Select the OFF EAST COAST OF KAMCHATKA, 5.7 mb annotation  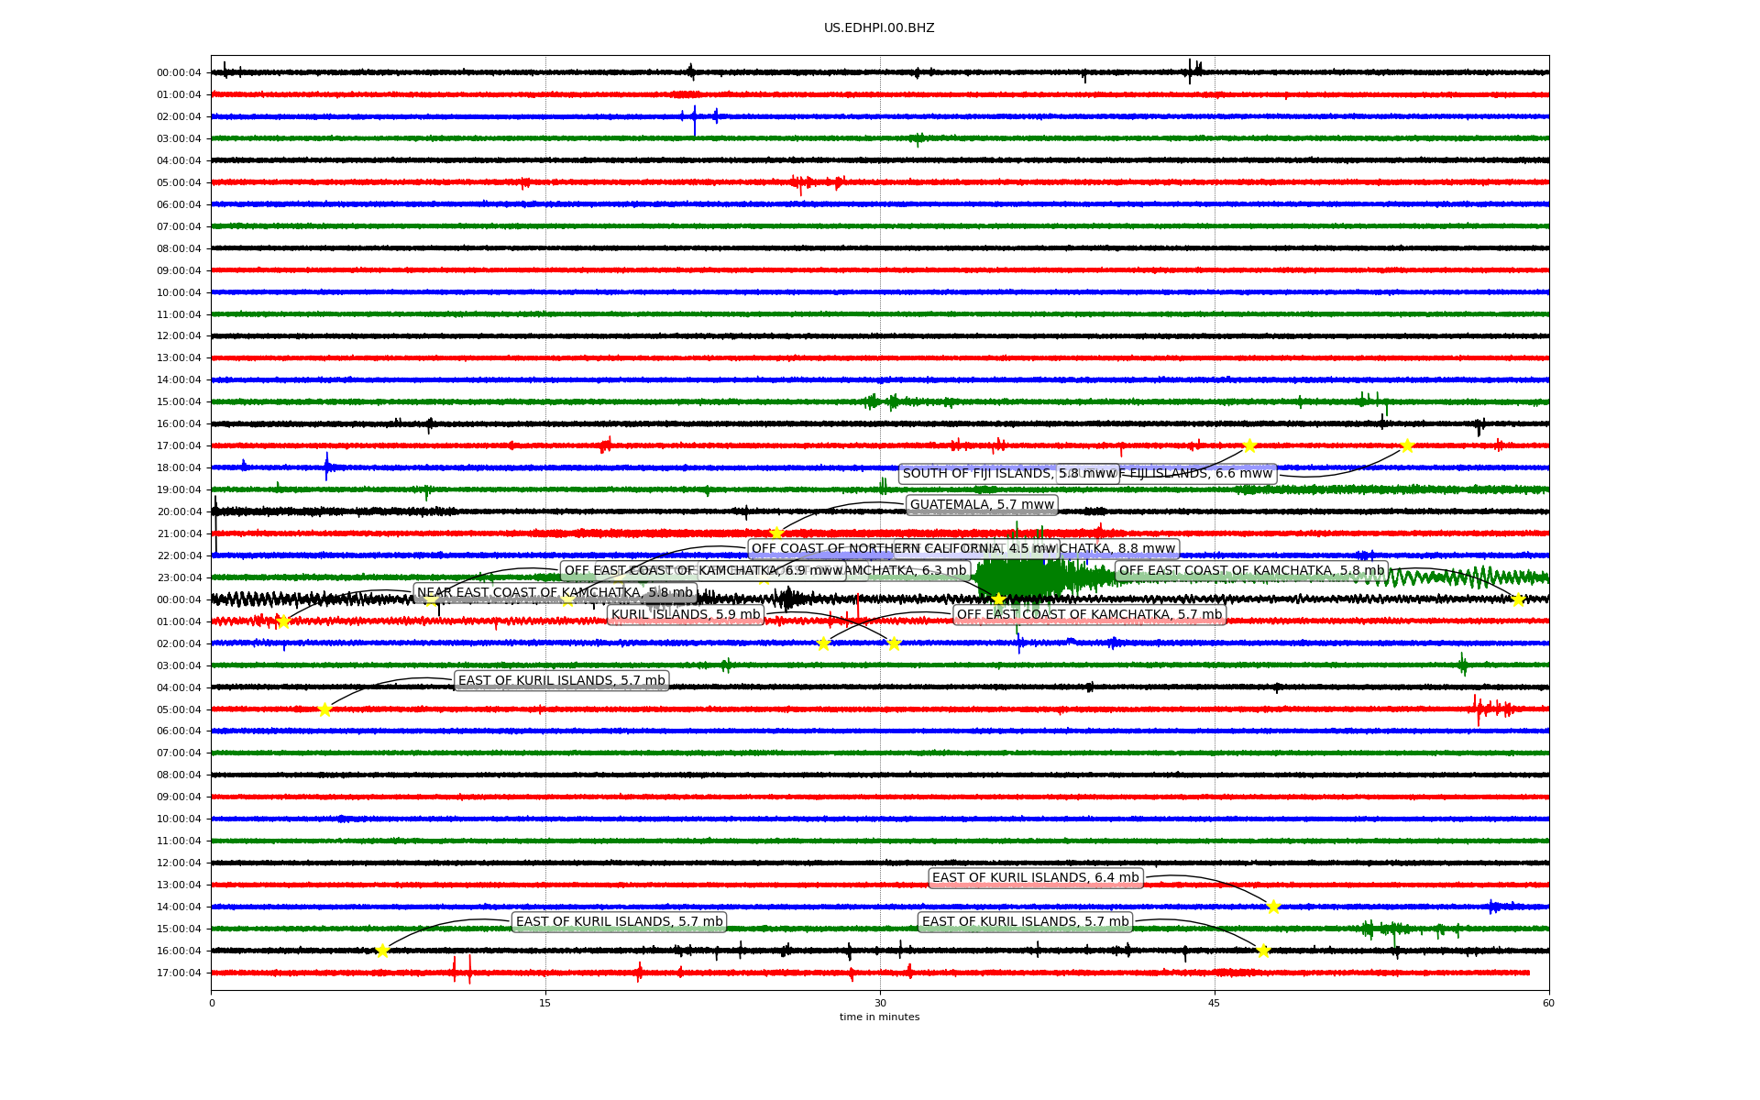click(1089, 615)
